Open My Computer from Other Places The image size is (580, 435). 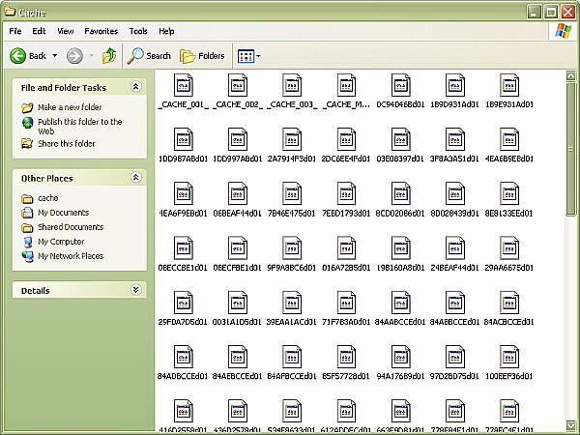[x=60, y=242]
